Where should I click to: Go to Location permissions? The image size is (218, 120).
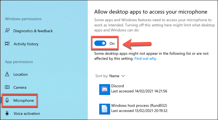pos(21,74)
